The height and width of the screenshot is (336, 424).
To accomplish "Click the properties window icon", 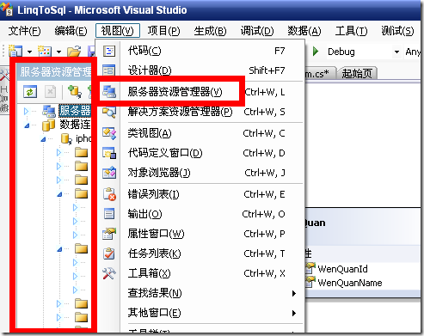I will coord(109,234).
